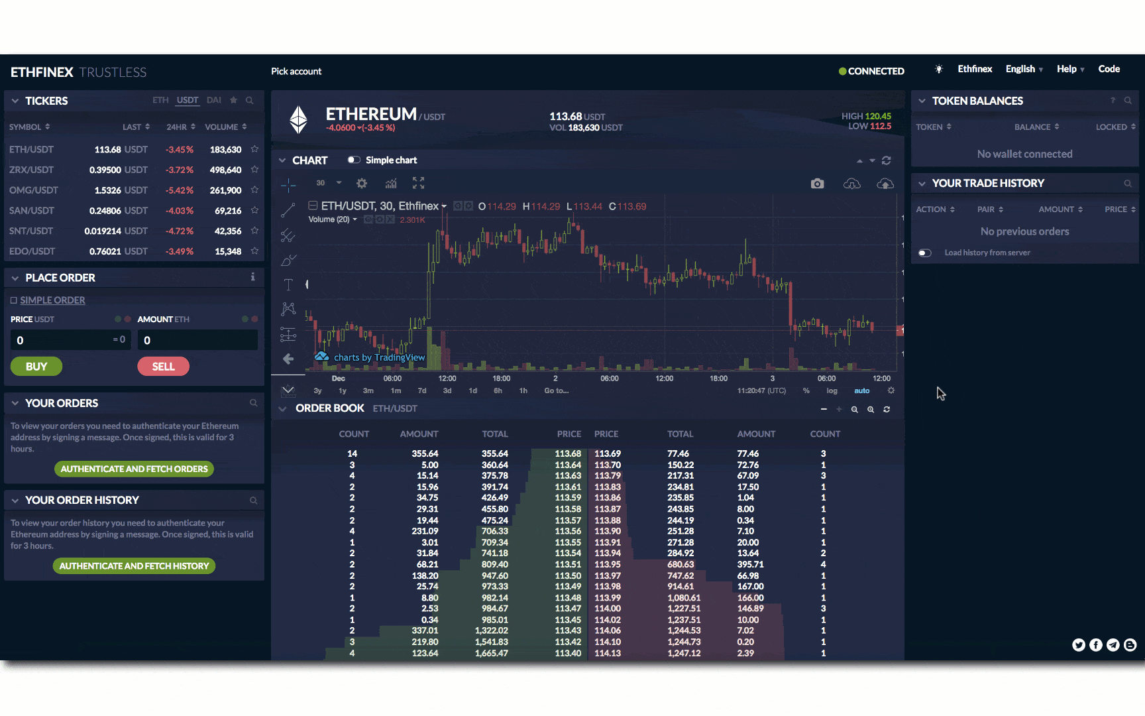Collapse the Token Balances panel
Viewport: 1145px width, 716px height.
point(922,101)
